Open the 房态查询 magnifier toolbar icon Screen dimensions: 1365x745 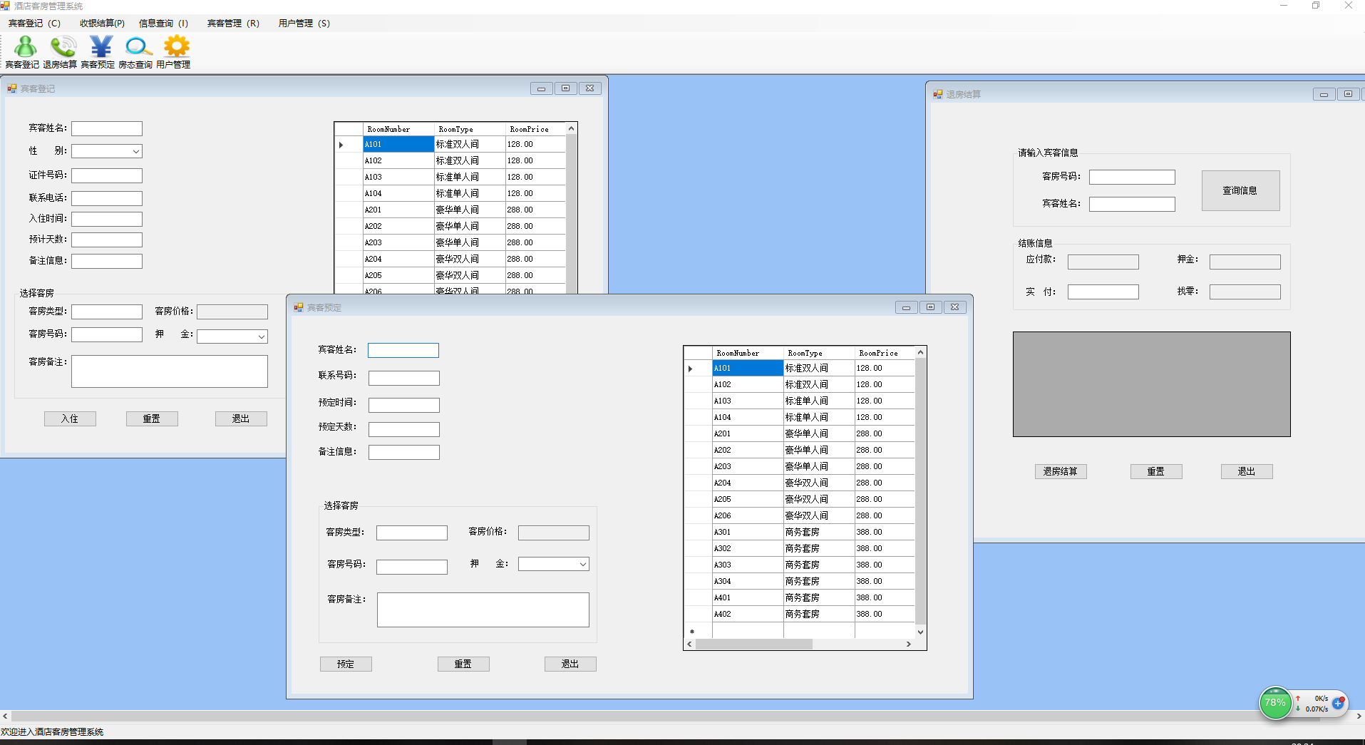tap(136, 52)
